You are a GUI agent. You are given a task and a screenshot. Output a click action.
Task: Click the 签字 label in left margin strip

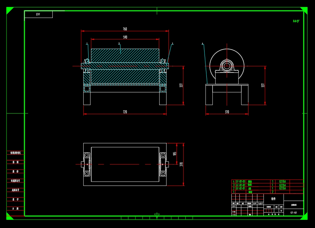(15, 199)
